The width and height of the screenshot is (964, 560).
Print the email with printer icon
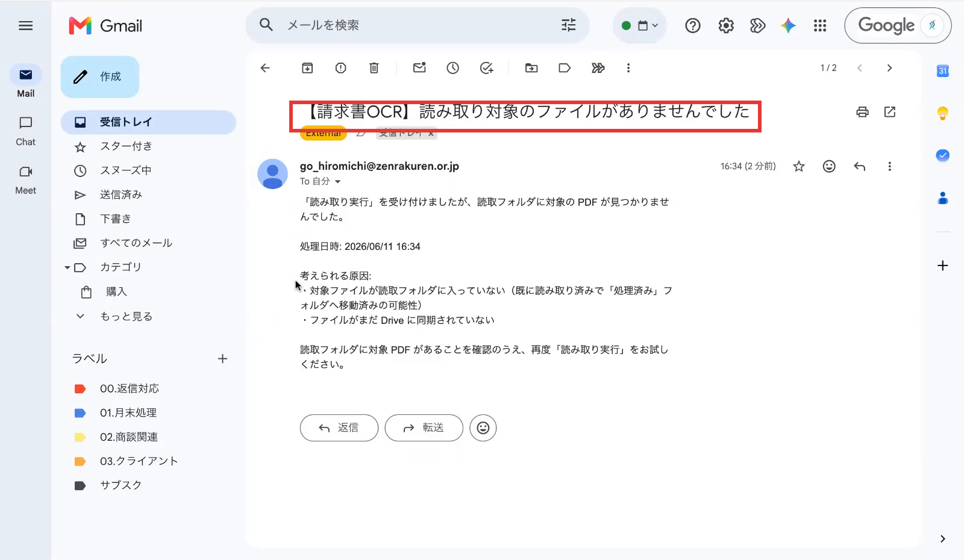pyautogui.click(x=862, y=111)
